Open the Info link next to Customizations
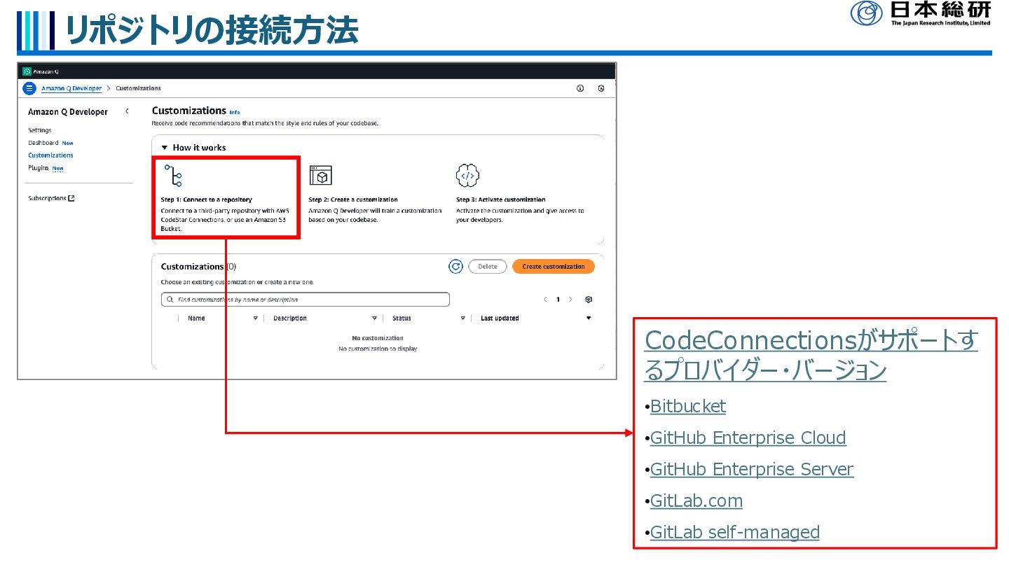 coord(235,112)
